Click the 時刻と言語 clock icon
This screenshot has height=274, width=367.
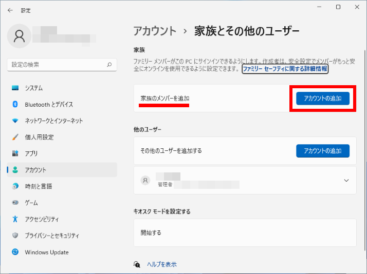(15, 186)
